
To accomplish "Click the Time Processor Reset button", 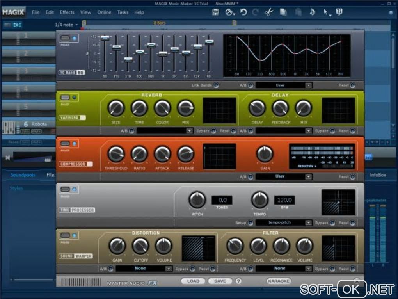I will 353,223.
